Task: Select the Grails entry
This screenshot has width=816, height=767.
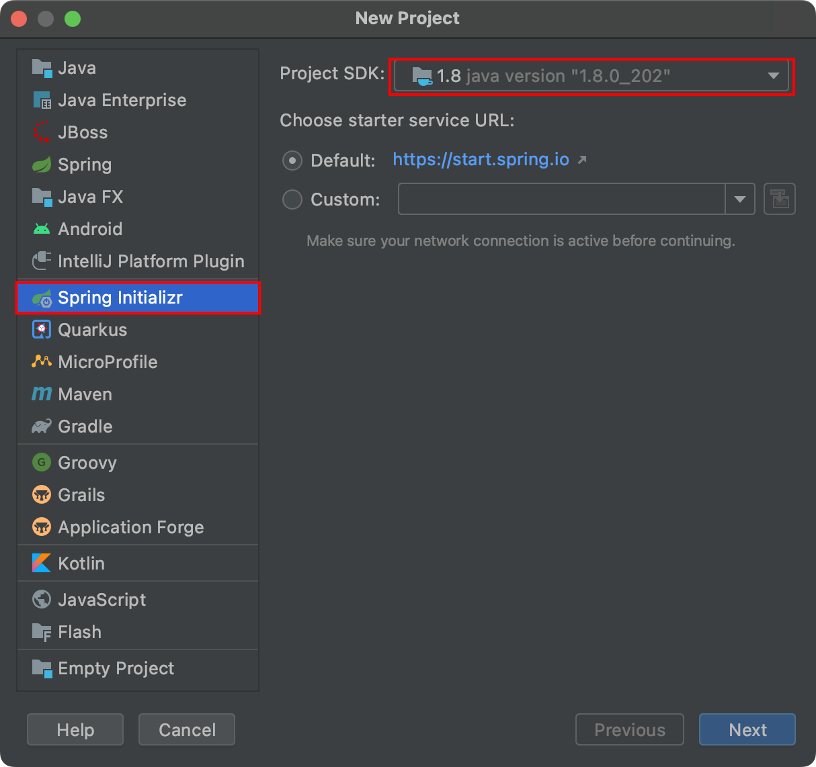Action: (138, 495)
